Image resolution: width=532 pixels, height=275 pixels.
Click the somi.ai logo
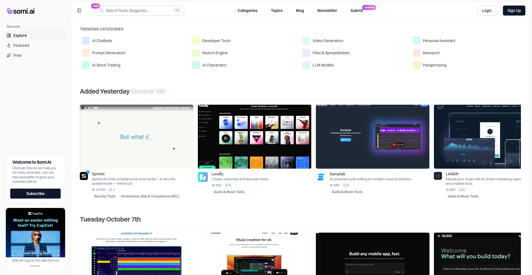click(x=21, y=11)
